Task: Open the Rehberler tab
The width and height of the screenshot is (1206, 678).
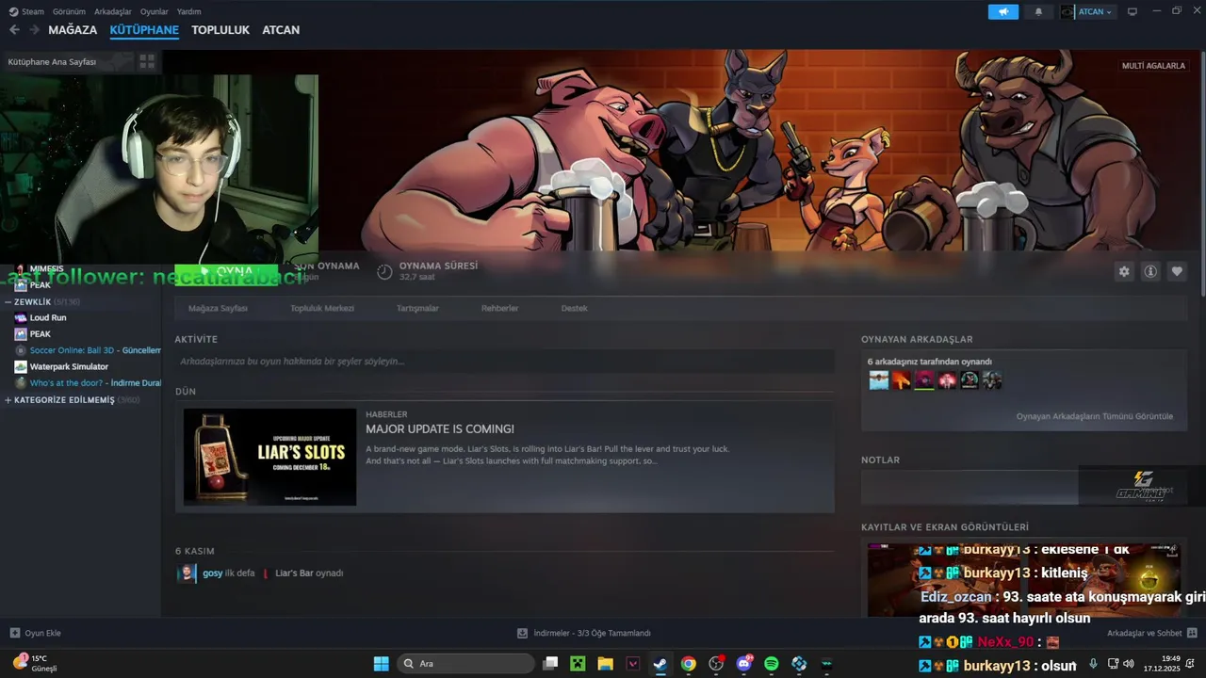Action: [499, 308]
